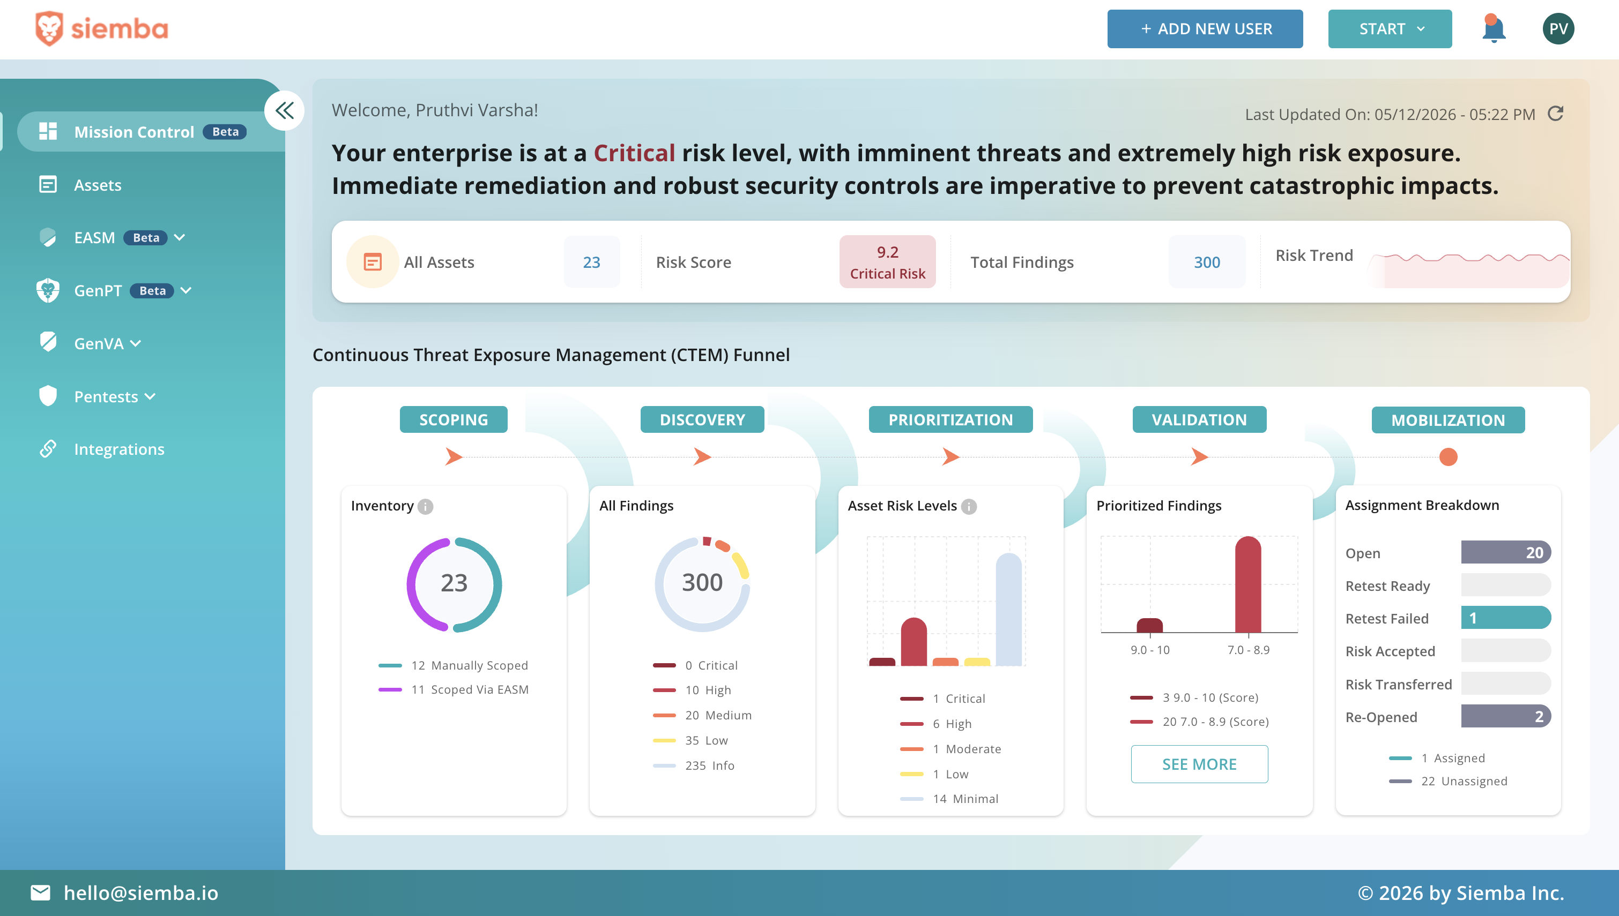Click the Validation stage arrow marker

point(1199,456)
